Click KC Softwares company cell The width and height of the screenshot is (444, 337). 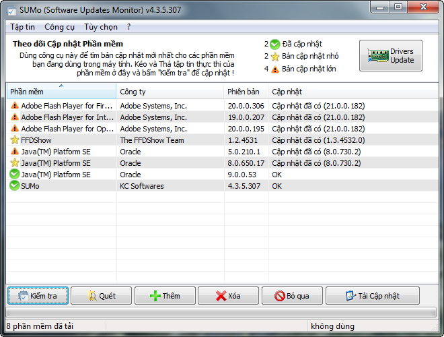point(141,186)
